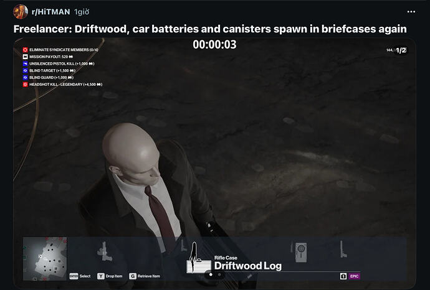Click the blue Unsilenced Pistol Kill icon
Image resolution: width=430 pixels, height=290 pixels.
25,63
